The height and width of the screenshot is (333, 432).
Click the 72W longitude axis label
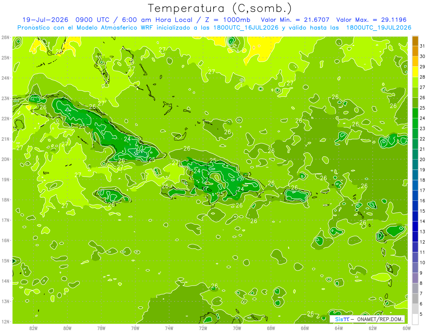point(203,328)
